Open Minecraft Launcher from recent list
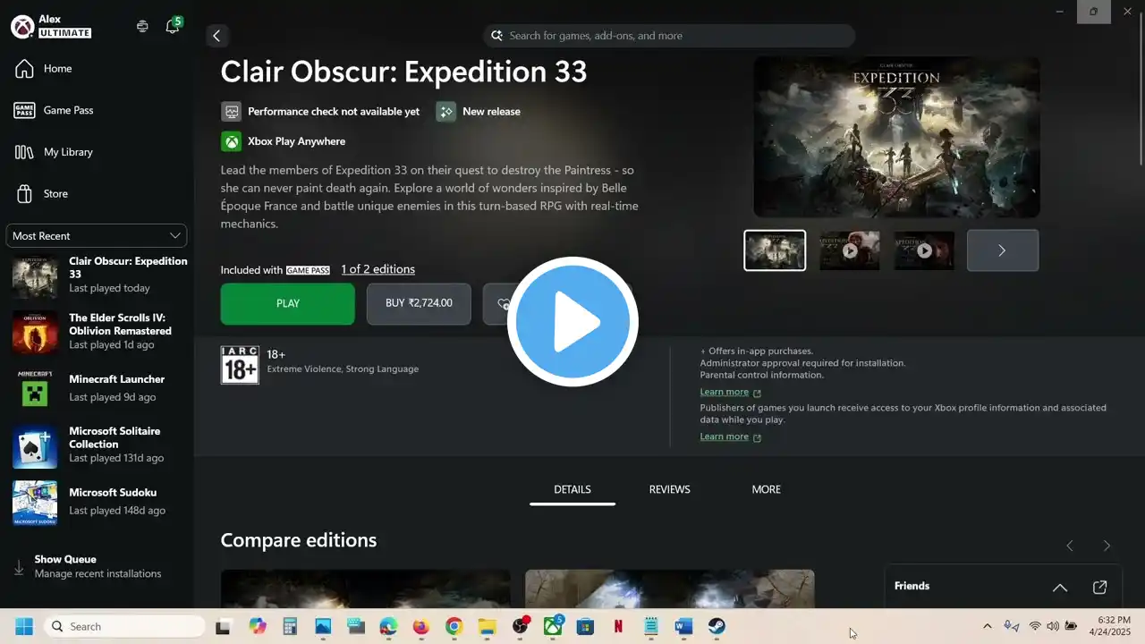Screen dimensions: 1145x644 point(97,388)
